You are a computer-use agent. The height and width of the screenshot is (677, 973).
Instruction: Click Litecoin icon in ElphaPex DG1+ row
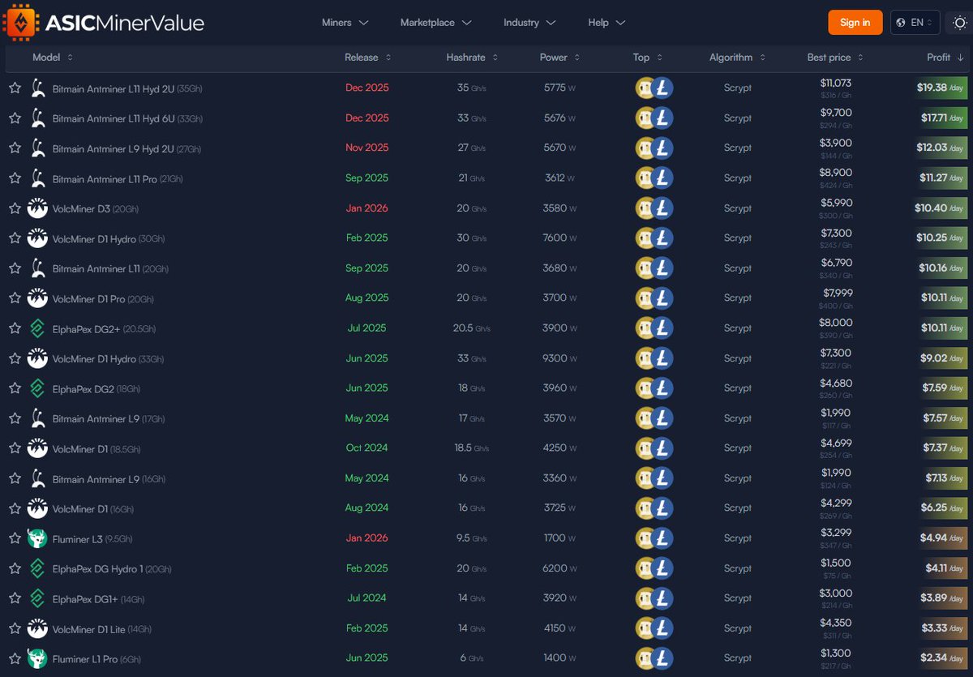[663, 598]
